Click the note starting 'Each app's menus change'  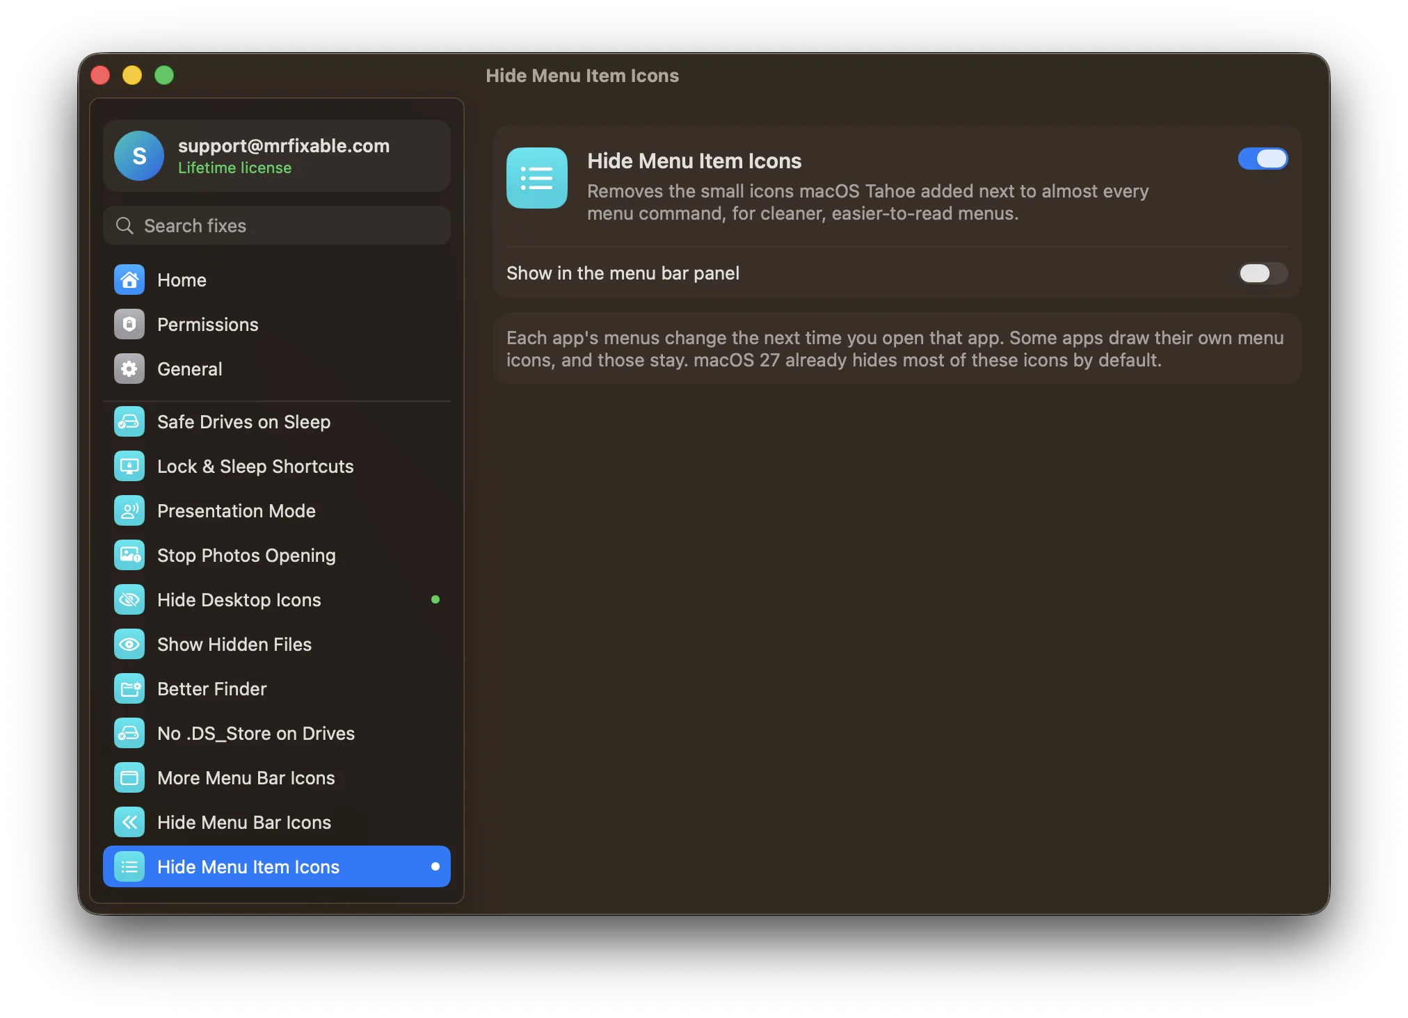pos(895,349)
